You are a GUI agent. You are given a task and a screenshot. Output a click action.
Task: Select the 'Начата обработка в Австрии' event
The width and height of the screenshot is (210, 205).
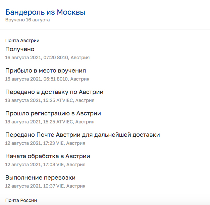tap(48, 156)
